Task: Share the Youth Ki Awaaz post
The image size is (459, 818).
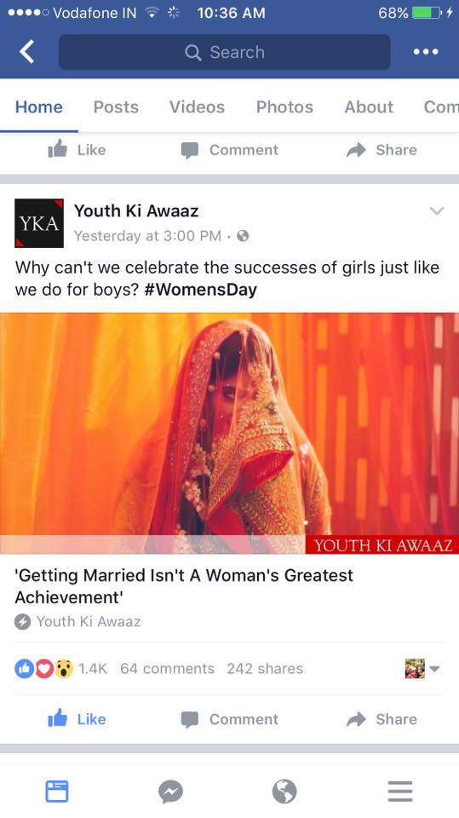Action: click(382, 719)
